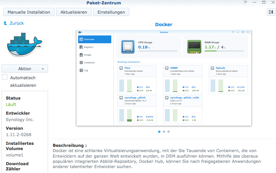This screenshot has width=276, height=173.
Task: Click the Docker whale package logo
Action: click(x=24, y=44)
